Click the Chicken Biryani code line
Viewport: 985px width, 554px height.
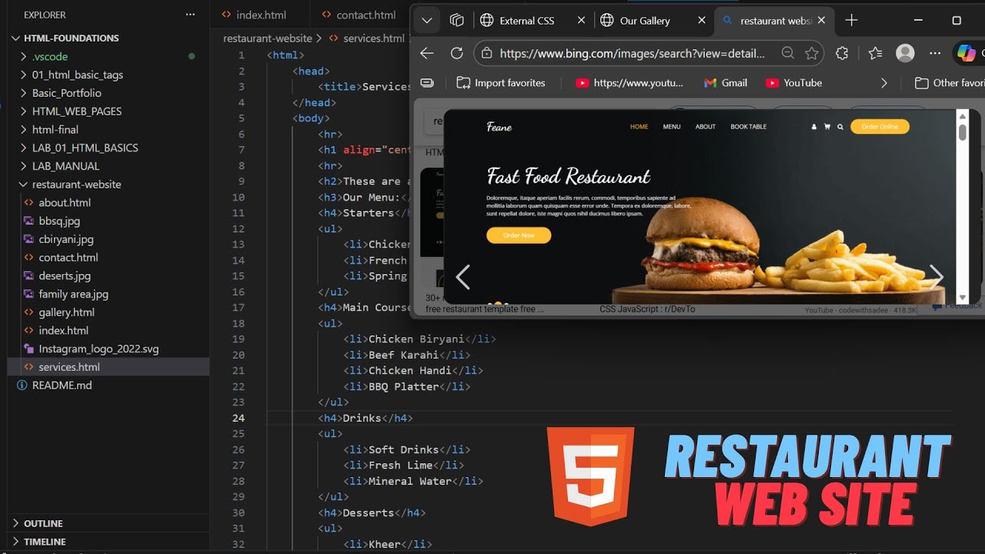pyautogui.click(x=419, y=339)
